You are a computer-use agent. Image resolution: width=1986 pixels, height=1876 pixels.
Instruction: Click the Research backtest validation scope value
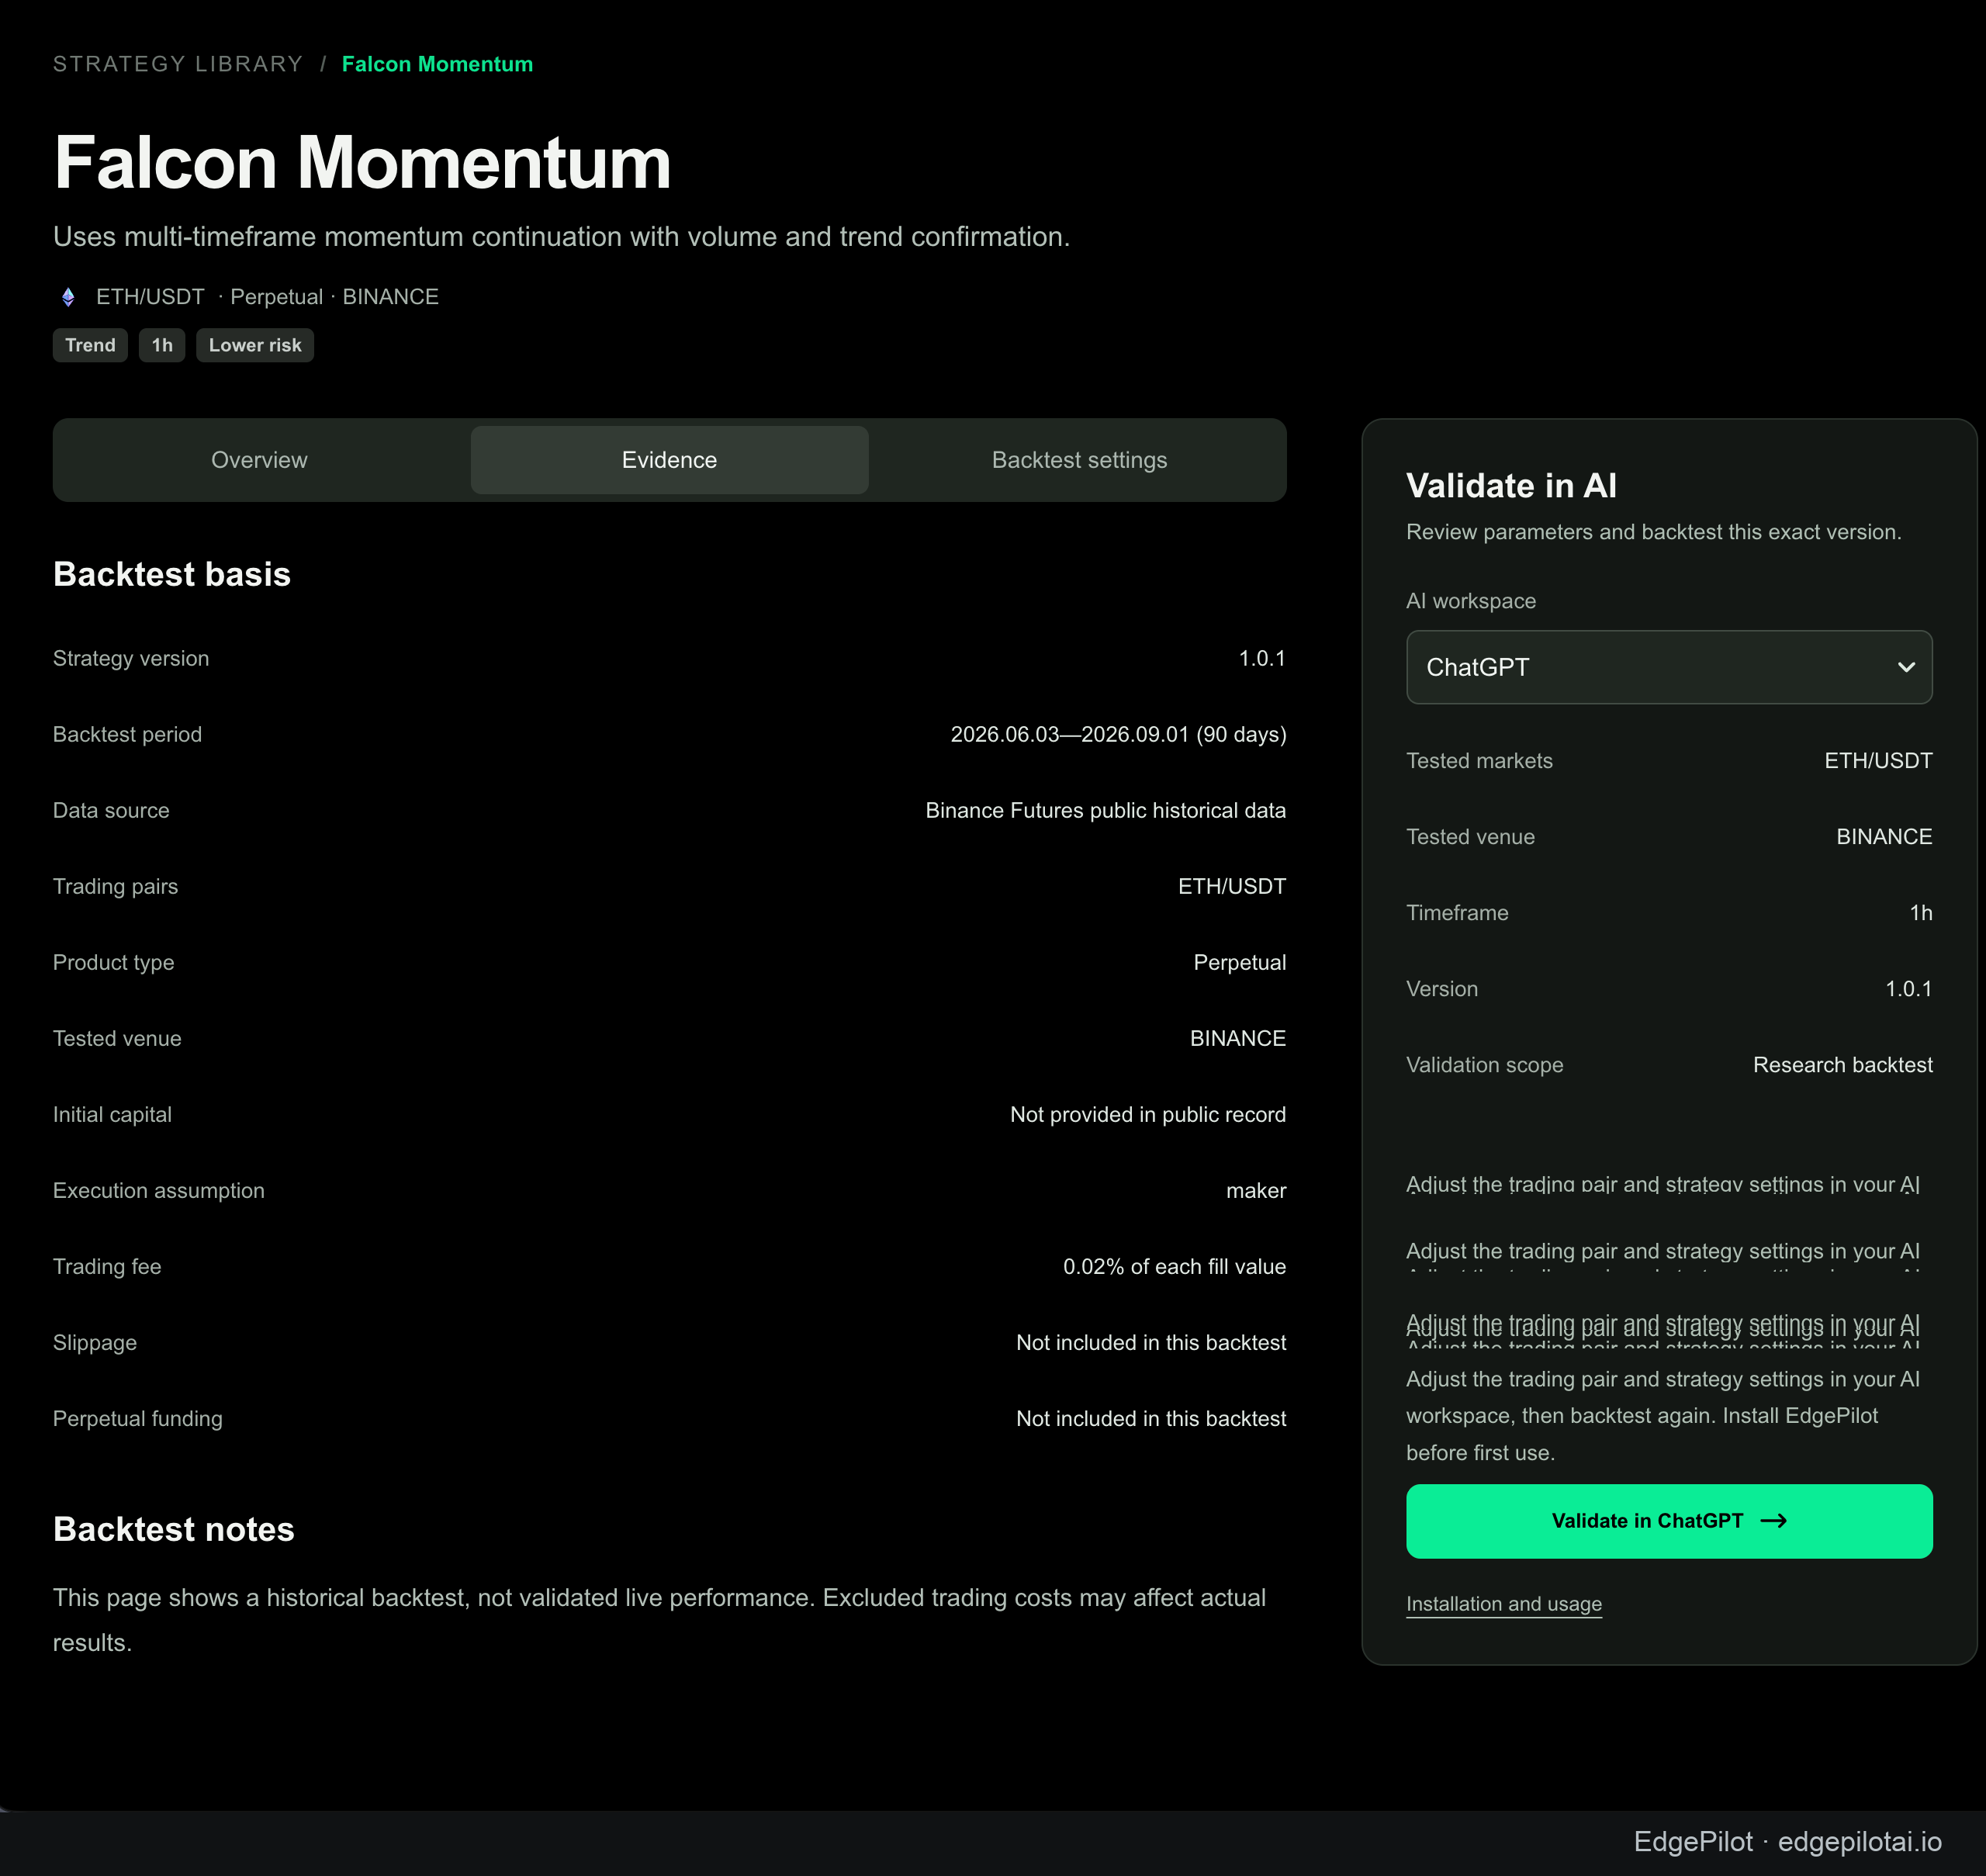click(1842, 1064)
